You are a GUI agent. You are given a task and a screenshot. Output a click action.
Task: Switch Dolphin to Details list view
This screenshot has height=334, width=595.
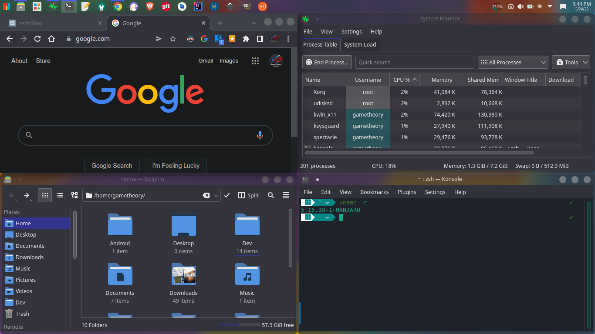pyautogui.click(x=60, y=195)
